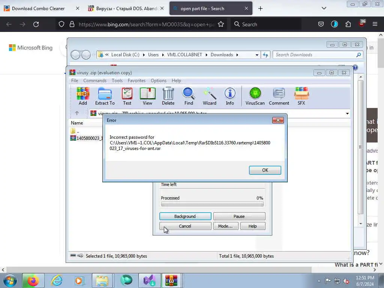Click the Processed progress bar
The width and height of the screenshot is (384, 288).
click(x=212, y=204)
